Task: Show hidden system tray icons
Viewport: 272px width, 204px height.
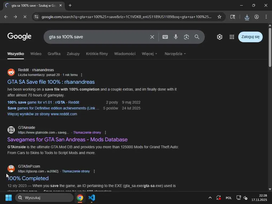Action: click(210, 198)
